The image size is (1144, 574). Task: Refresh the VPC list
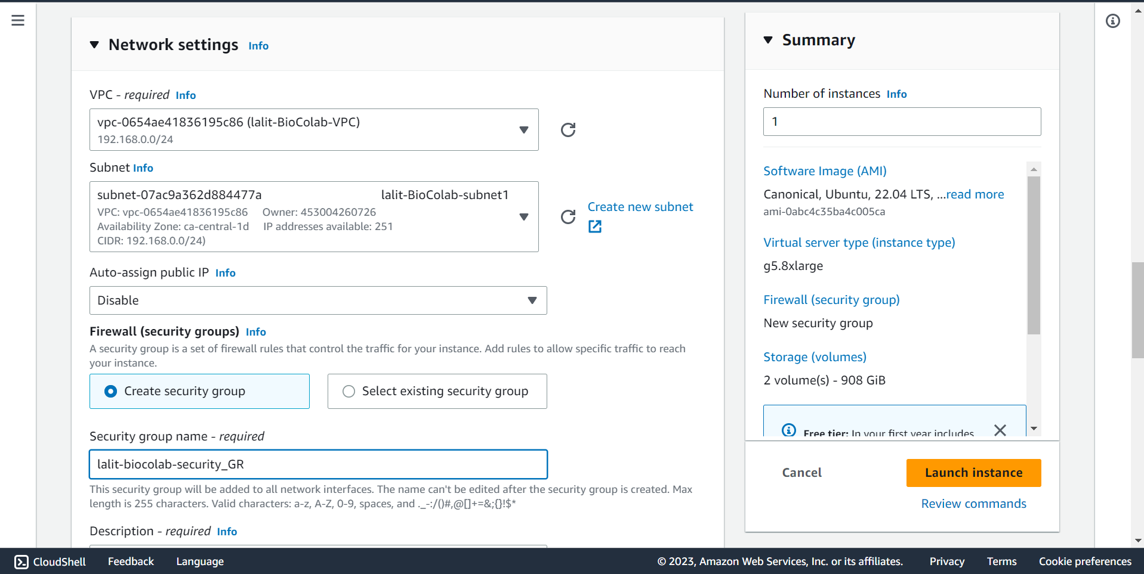point(568,130)
